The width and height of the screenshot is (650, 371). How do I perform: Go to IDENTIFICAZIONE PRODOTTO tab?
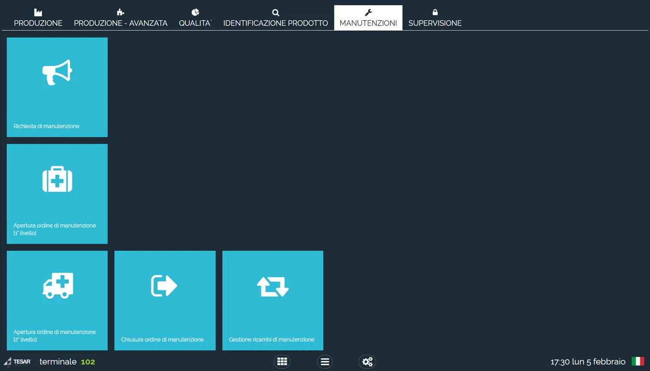[276, 18]
